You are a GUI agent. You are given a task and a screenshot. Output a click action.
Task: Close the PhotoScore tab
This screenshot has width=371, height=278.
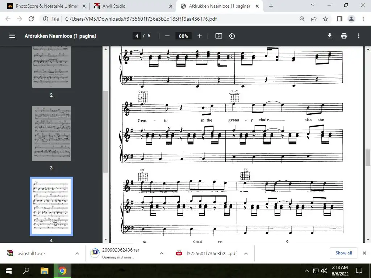point(84,7)
